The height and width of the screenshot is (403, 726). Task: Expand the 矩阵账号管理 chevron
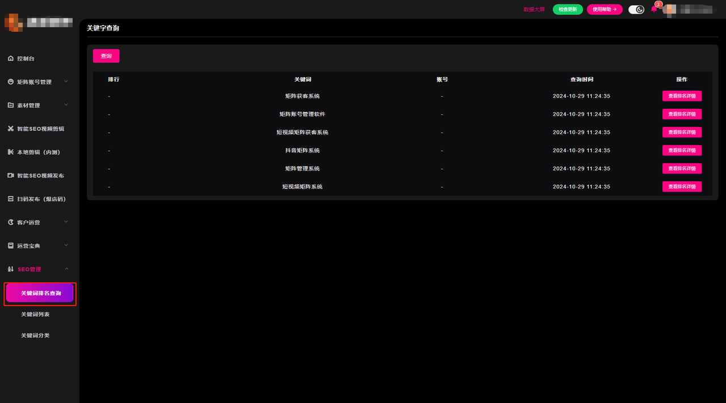click(x=66, y=82)
